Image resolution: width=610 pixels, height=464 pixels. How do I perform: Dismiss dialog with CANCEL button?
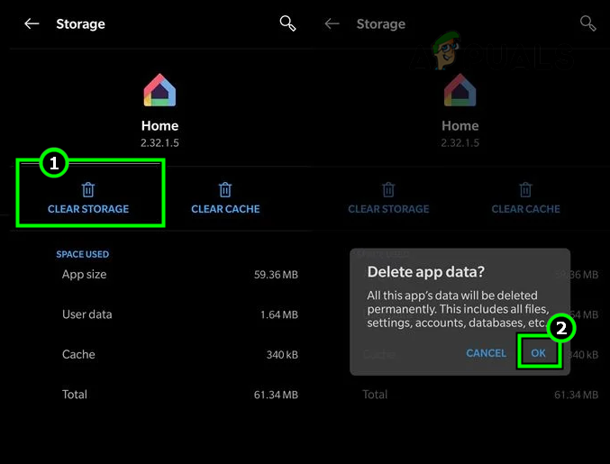pyautogui.click(x=487, y=353)
